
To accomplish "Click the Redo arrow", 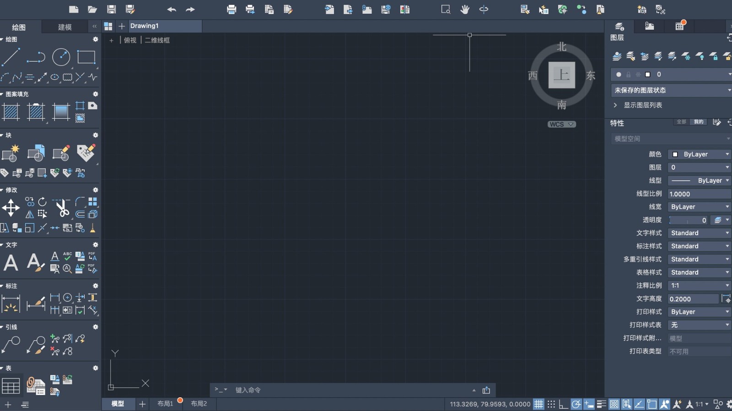I will click(190, 9).
